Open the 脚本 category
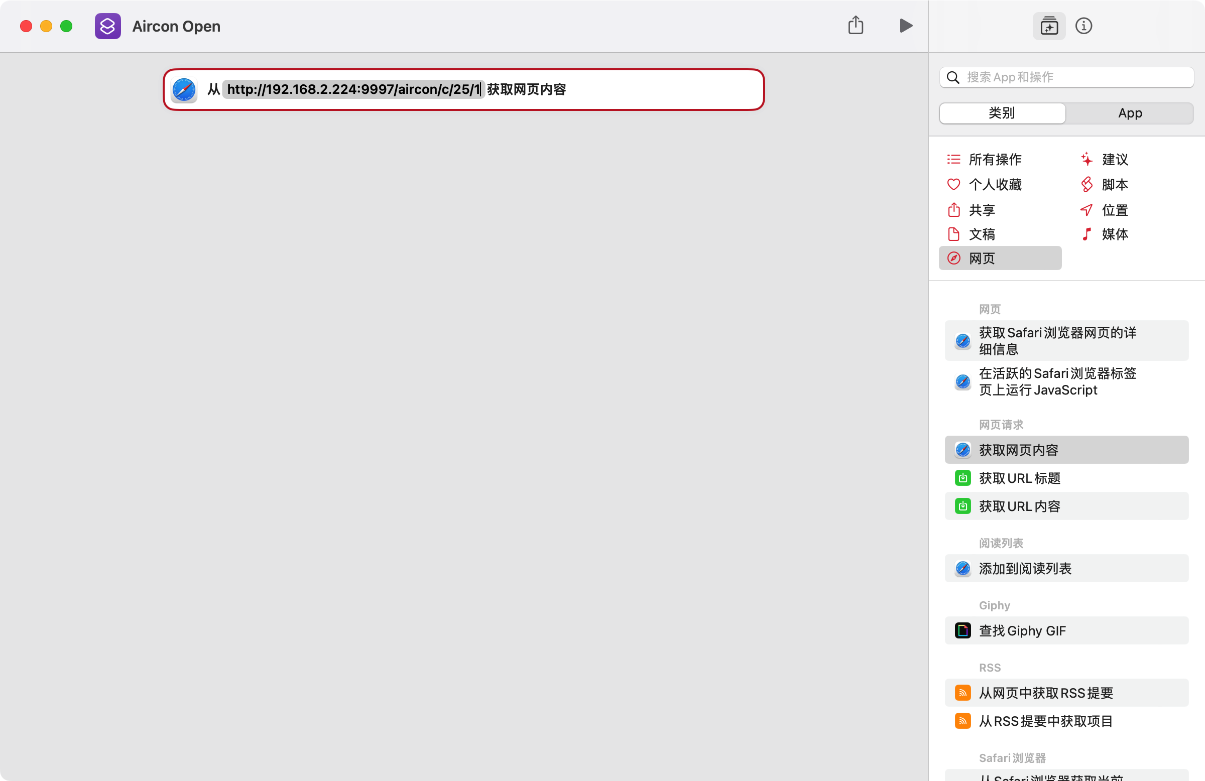1205x781 pixels. pyautogui.click(x=1114, y=184)
